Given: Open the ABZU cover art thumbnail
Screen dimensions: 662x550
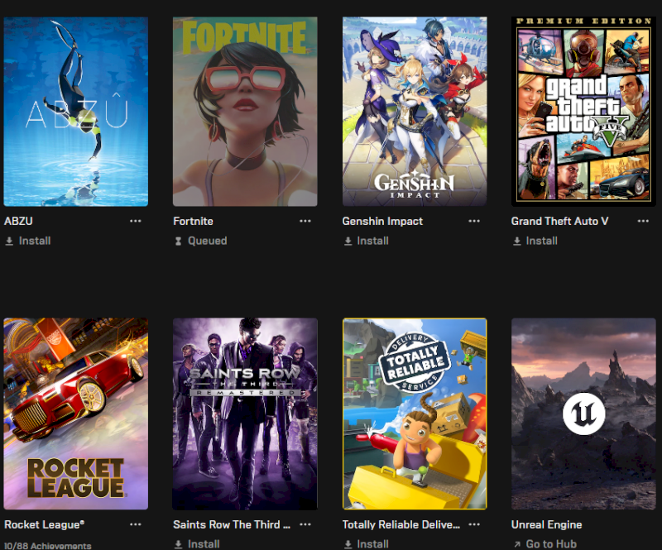Looking at the screenshot, I should [x=76, y=112].
